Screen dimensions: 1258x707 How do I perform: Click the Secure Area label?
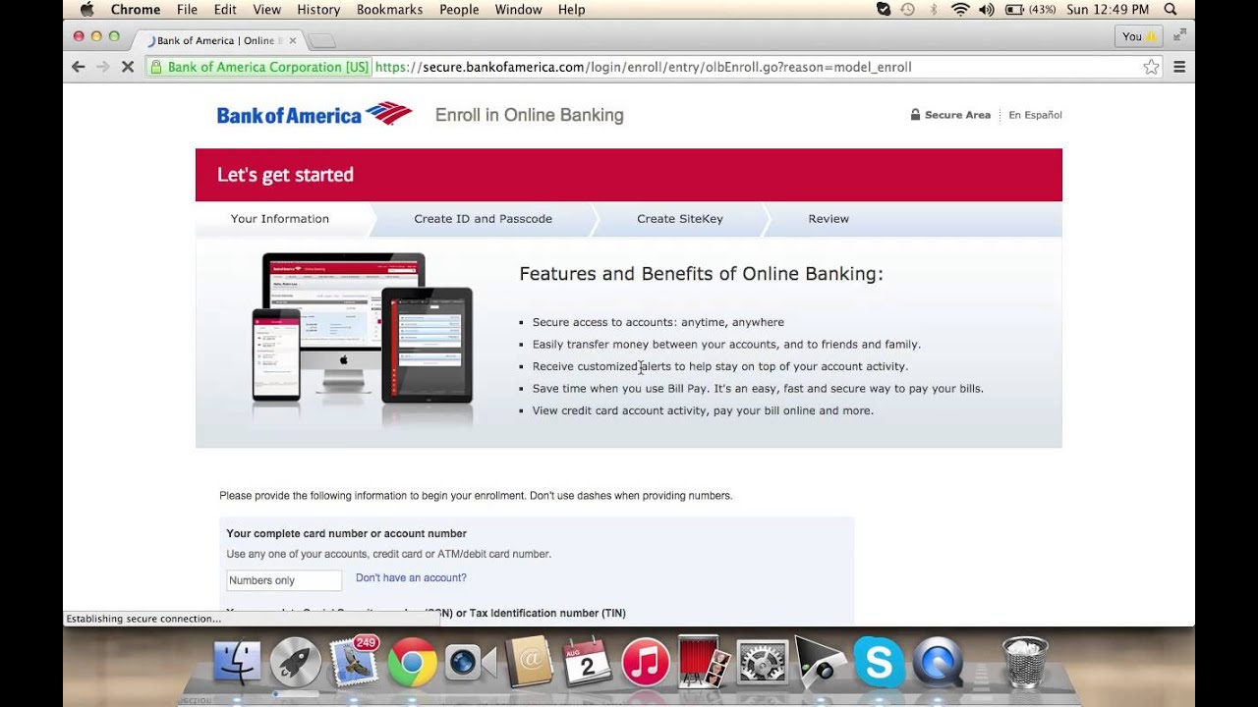click(x=950, y=115)
